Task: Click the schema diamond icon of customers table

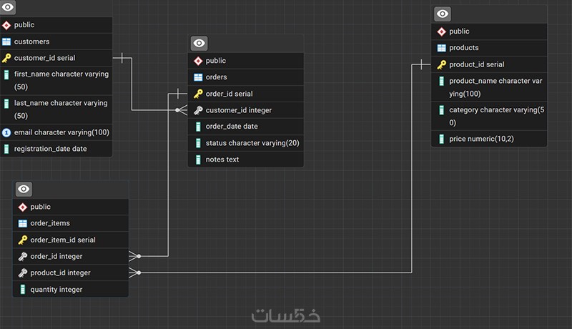Action: tap(6, 25)
